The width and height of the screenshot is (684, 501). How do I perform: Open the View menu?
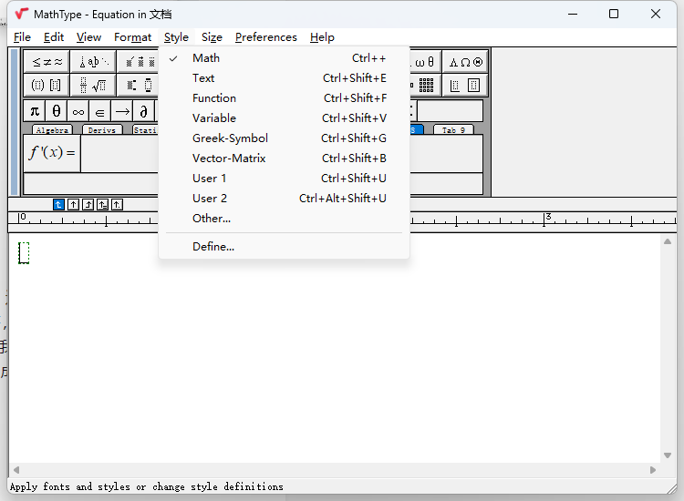(x=88, y=37)
